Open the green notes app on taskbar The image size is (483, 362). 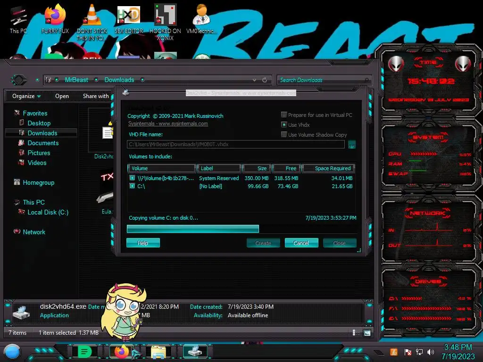coord(85,352)
